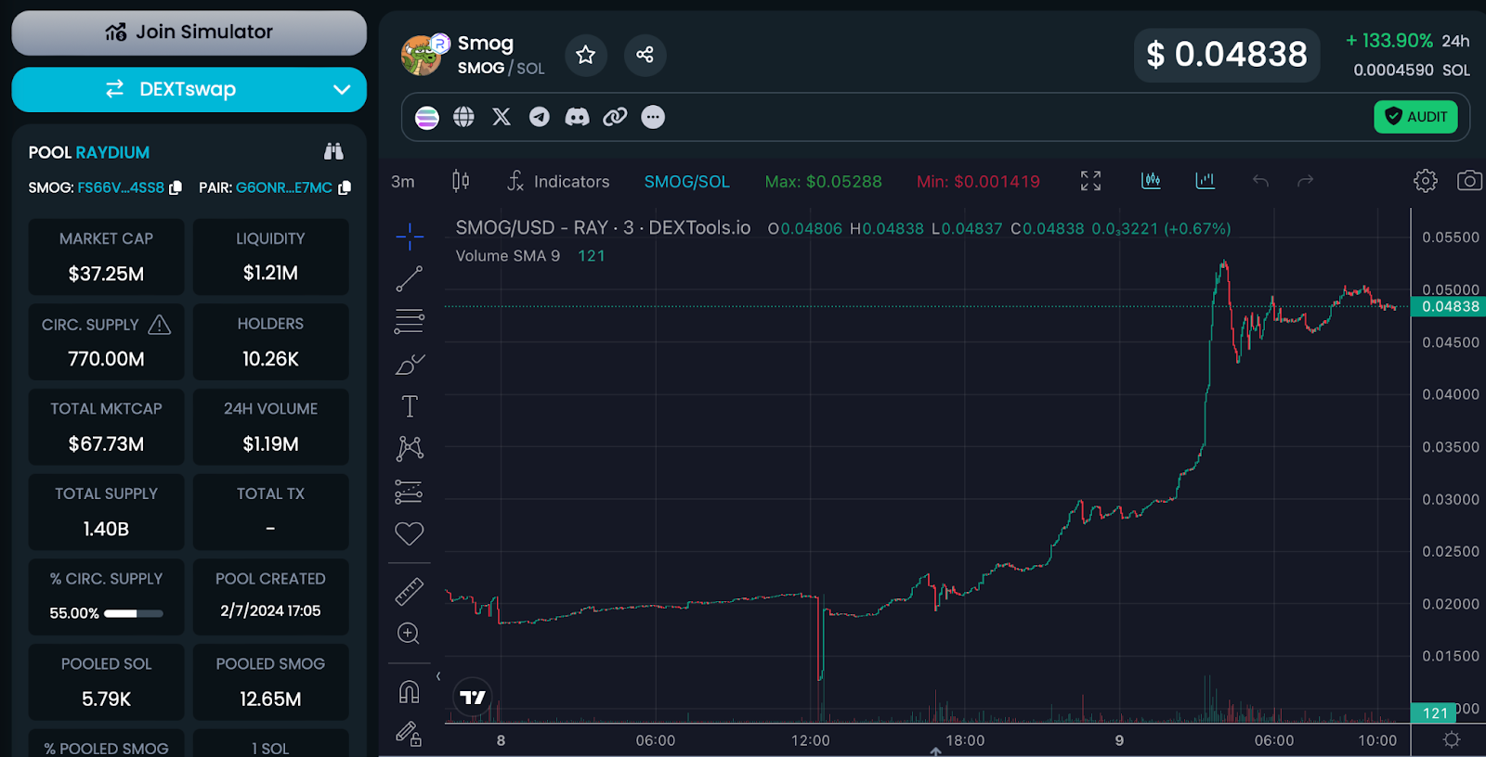Screen dimensions: 1486x757
Task: Click the Market Cap $37.25M card
Action: pyautogui.click(x=107, y=257)
